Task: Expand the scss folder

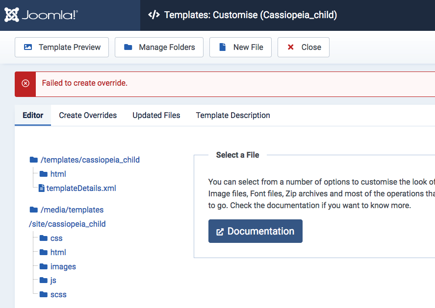Action: (53, 294)
